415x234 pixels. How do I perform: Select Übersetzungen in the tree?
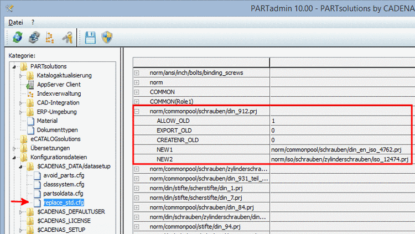point(50,148)
